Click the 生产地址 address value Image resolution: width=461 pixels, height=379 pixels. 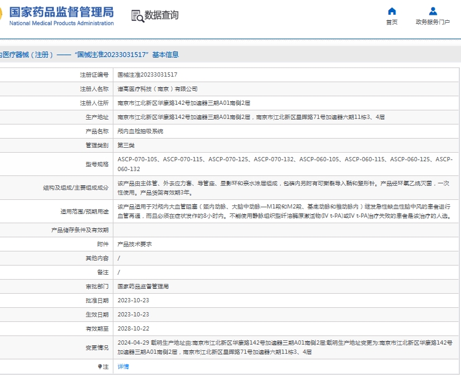tap(251, 117)
